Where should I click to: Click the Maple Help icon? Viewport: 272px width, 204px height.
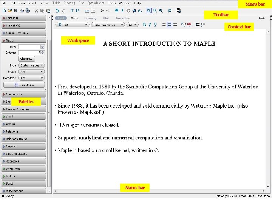(x=179, y=11)
